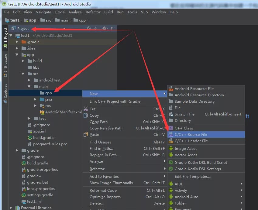
Task: Expand the java folder
Action: pyautogui.click(x=35, y=99)
